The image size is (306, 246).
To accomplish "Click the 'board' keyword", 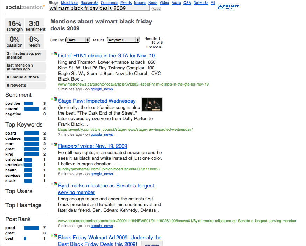I will (11, 133).
